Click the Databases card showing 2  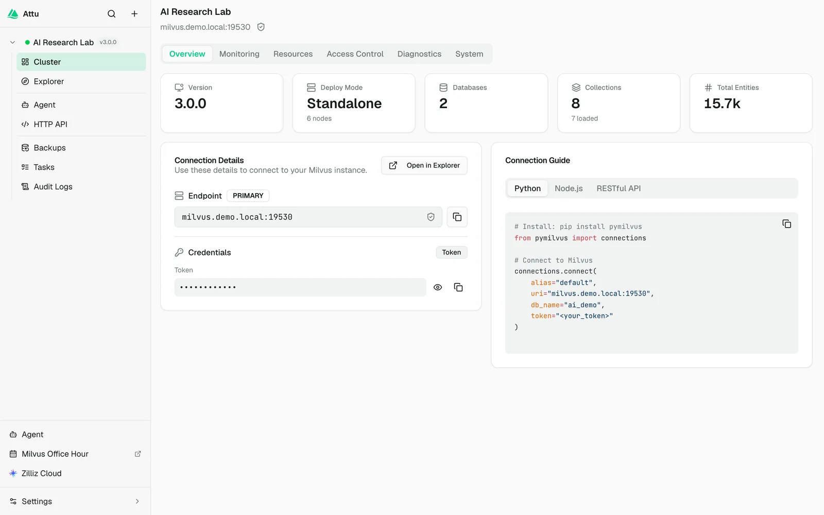pyautogui.click(x=486, y=103)
